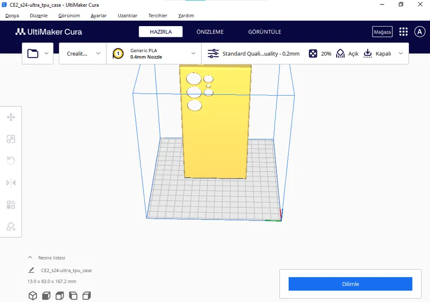Select the Scale tool in left toolbar
The height and width of the screenshot is (302, 430).
pyautogui.click(x=11, y=139)
